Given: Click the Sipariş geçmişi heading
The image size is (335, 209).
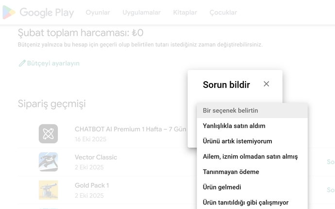Looking at the screenshot, I should pyautogui.click(x=51, y=104).
